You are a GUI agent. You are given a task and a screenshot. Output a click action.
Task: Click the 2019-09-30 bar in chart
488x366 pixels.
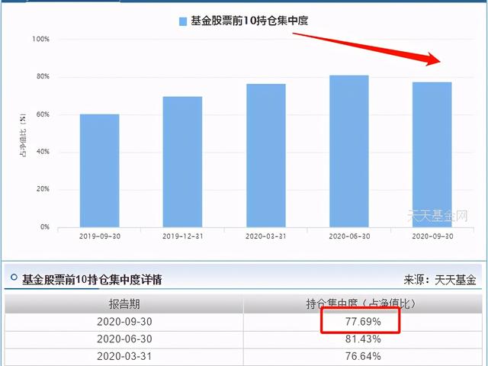pyautogui.click(x=99, y=170)
